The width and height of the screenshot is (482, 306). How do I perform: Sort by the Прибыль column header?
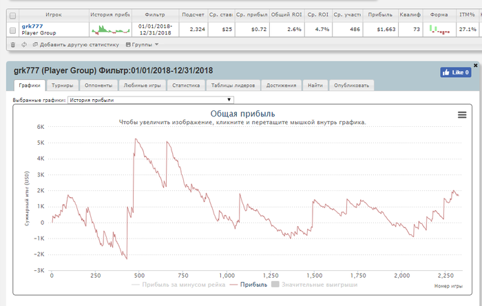coord(380,14)
